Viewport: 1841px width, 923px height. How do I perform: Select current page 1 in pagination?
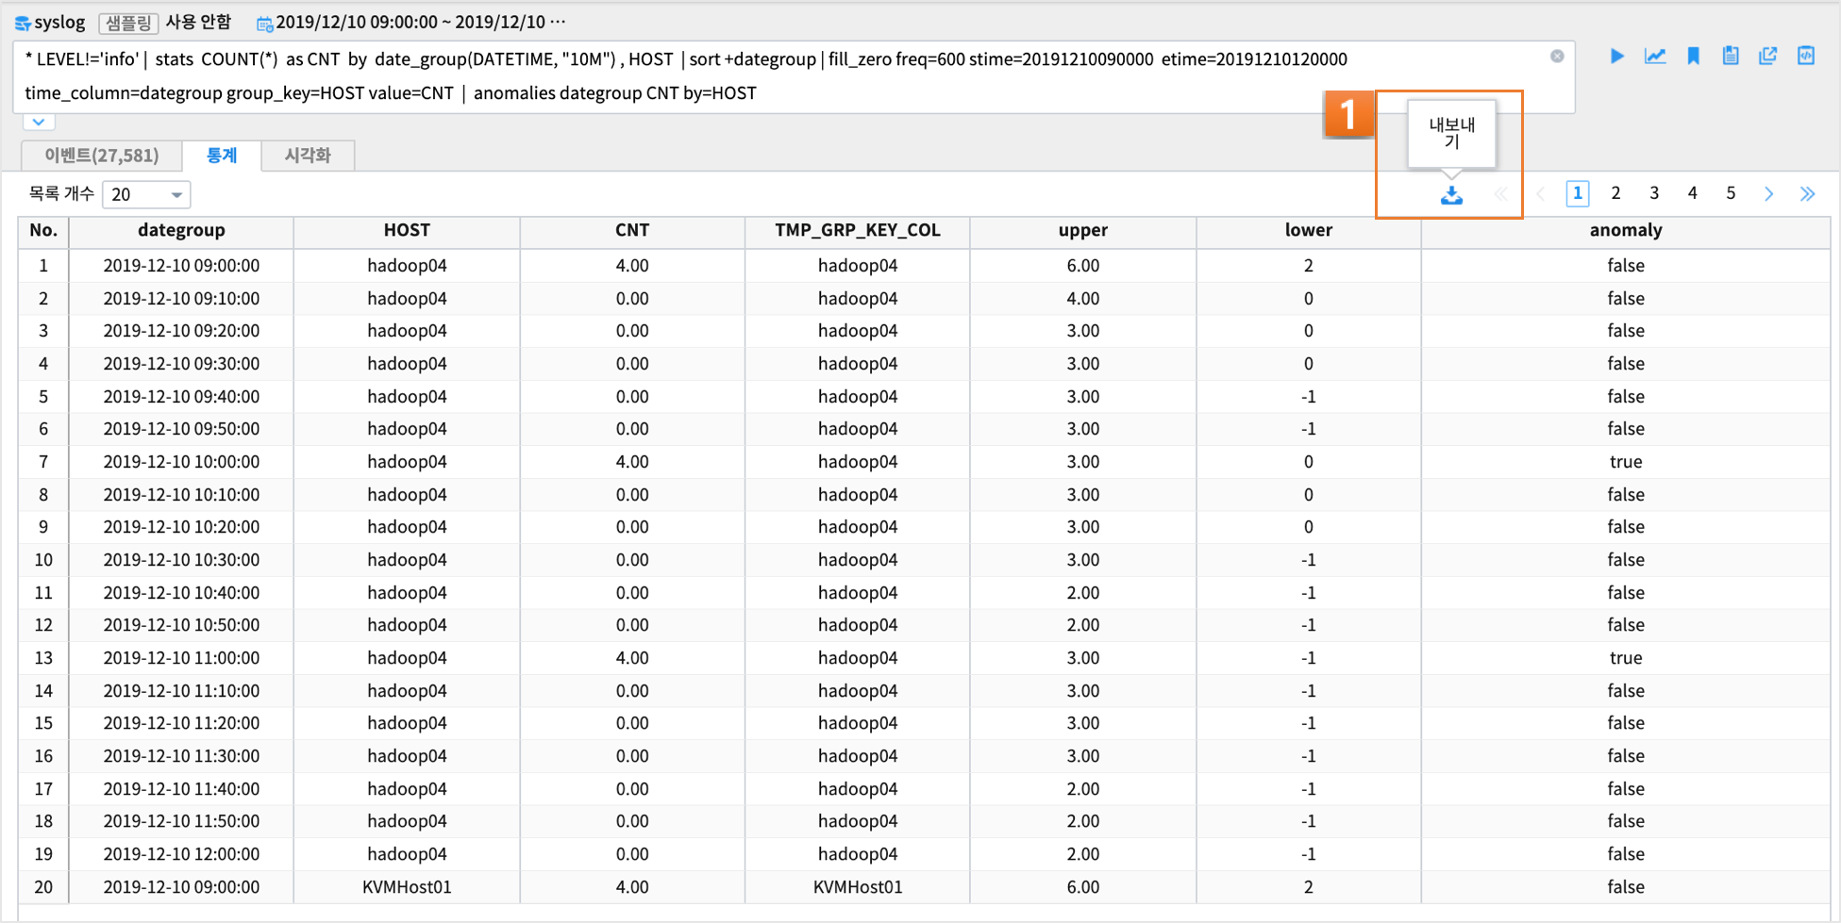tap(1578, 193)
